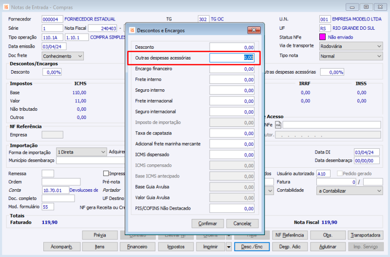
Task: Open the Transportadora button
Action: [x=366, y=235]
